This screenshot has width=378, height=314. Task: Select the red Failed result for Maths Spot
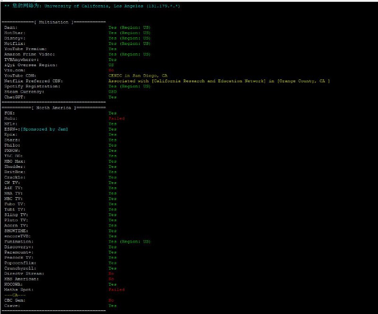[x=116, y=289]
